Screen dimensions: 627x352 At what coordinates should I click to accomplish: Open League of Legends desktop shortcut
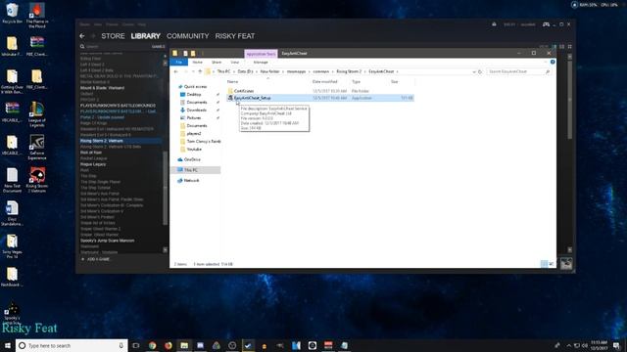[37, 114]
